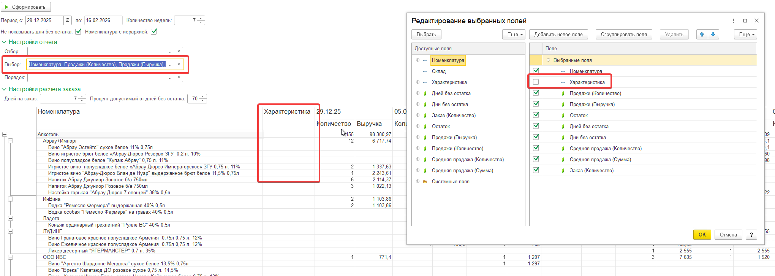
Task: Uncheck Заказ (Количество) in selected fields
Action: (536, 170)
